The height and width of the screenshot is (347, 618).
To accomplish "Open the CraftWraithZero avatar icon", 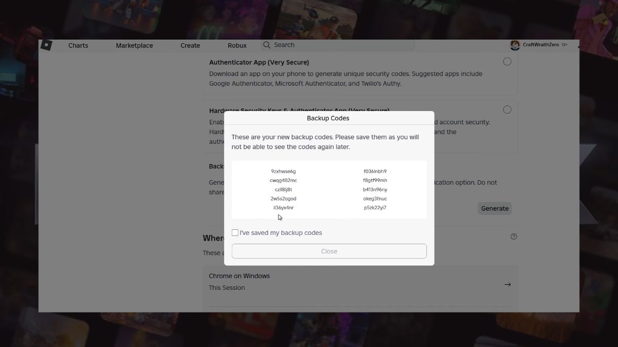I will (515, 45).
